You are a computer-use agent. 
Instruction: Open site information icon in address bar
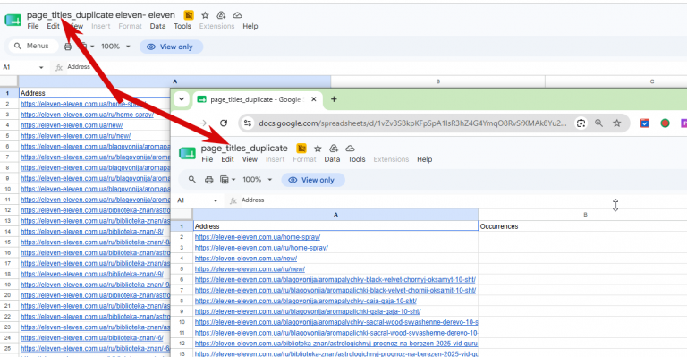click(x=248, y=123)
